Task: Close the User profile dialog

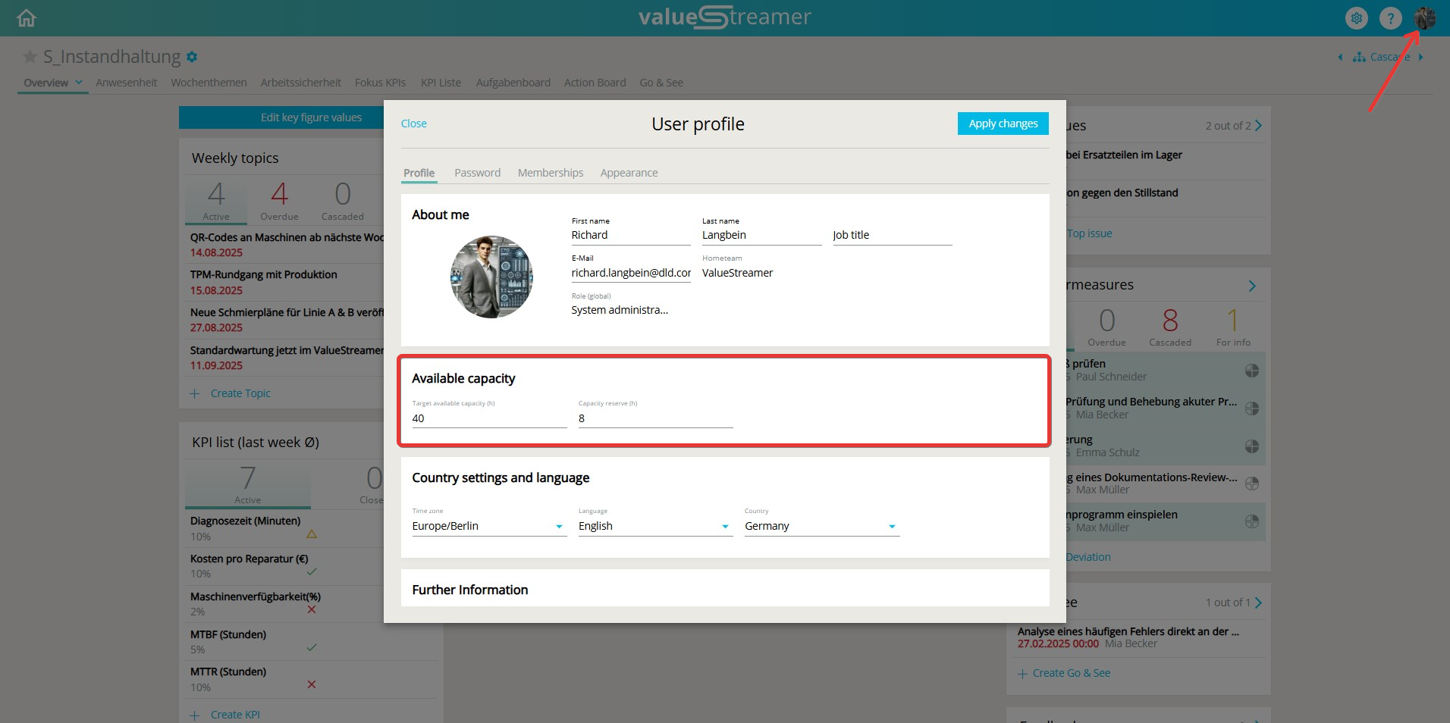Action: (413, 124)
